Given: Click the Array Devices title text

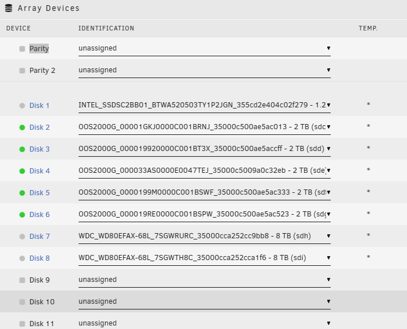Looking at the screenshot, I should pyautogui.click(x=49, y=8).
